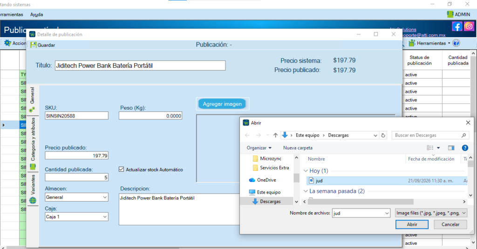Sort by Nombre column header
Image resolution: width=477 pixels, height=249 pixels.
pos(316,159)
